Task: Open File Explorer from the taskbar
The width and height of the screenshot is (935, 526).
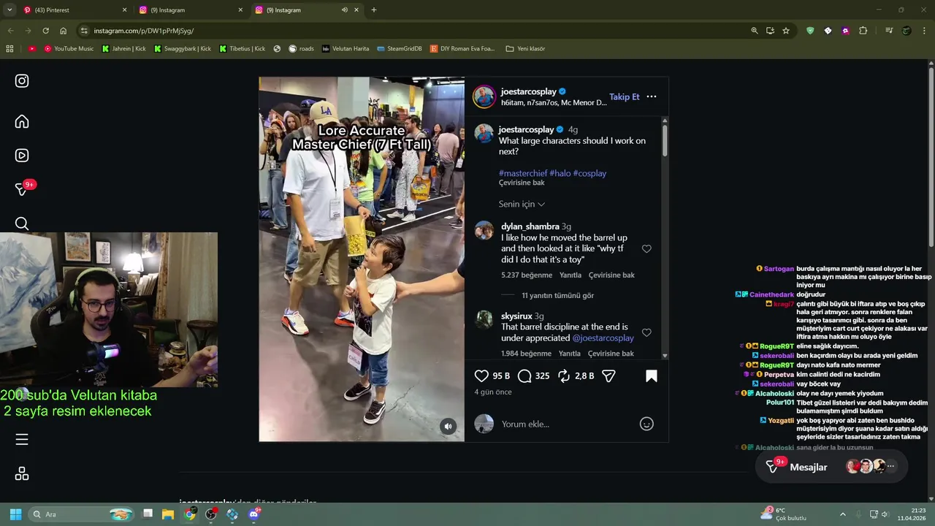Action: click(168, 514)
